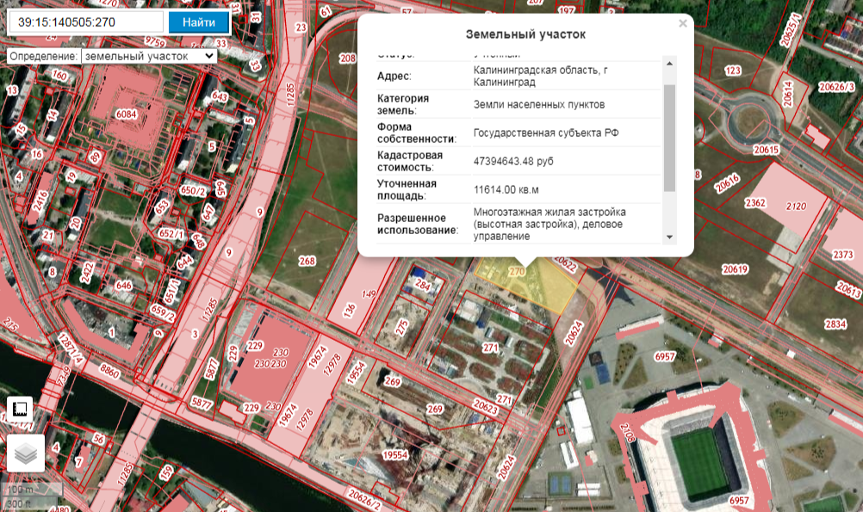863x512 pixels.
Task: Click parcel label 20615 near roundabout
Action: [x=767, y=150]
